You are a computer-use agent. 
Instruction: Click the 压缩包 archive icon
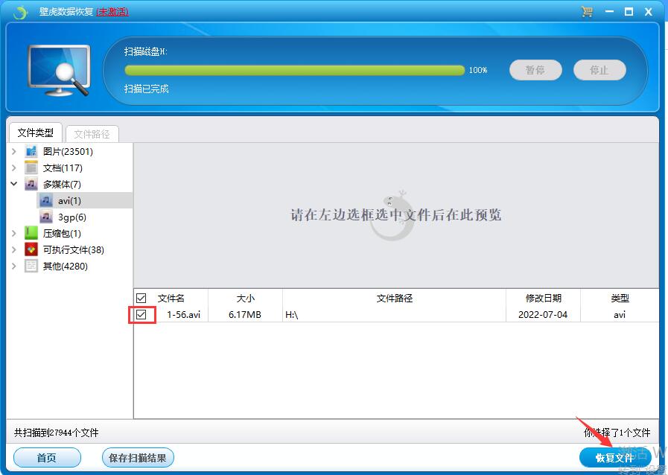tap(31, 234)
